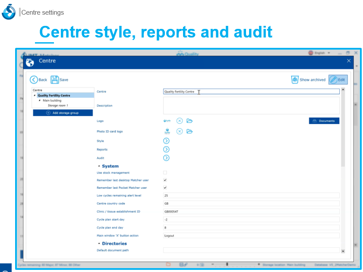The height and width of the screenshot is (272, 363).
Task: Click the Save floppy disk icon
Action: click(55, 80)
